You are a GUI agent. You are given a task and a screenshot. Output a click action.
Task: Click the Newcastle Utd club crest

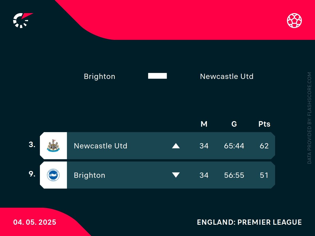pos(53,146)
